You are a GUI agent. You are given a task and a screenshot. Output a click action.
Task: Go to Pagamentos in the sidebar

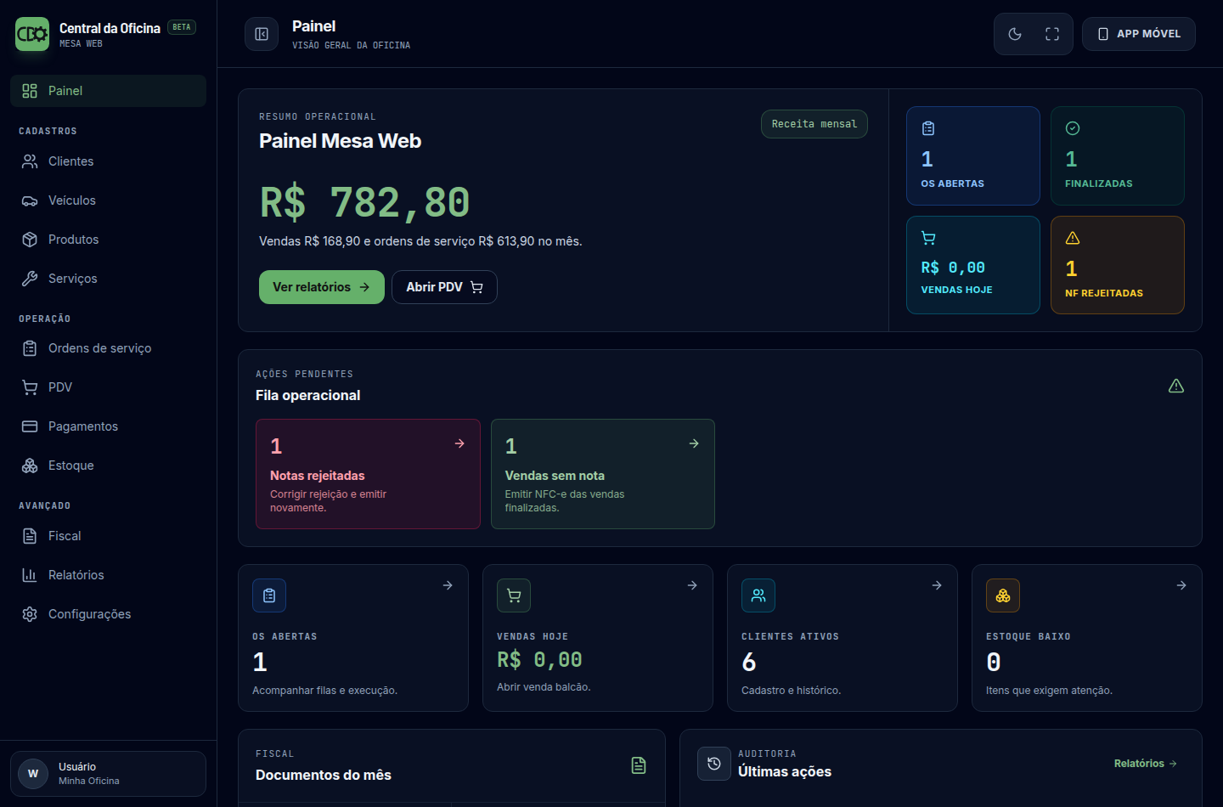pos(108,426)
